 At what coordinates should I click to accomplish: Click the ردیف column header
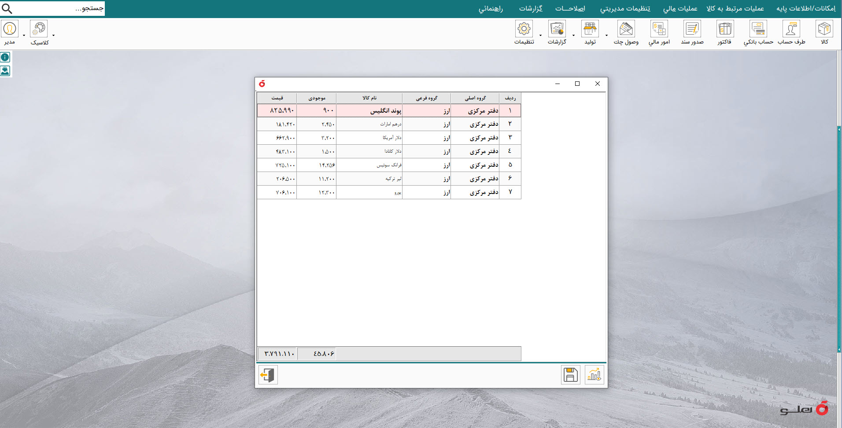(510, 98)
